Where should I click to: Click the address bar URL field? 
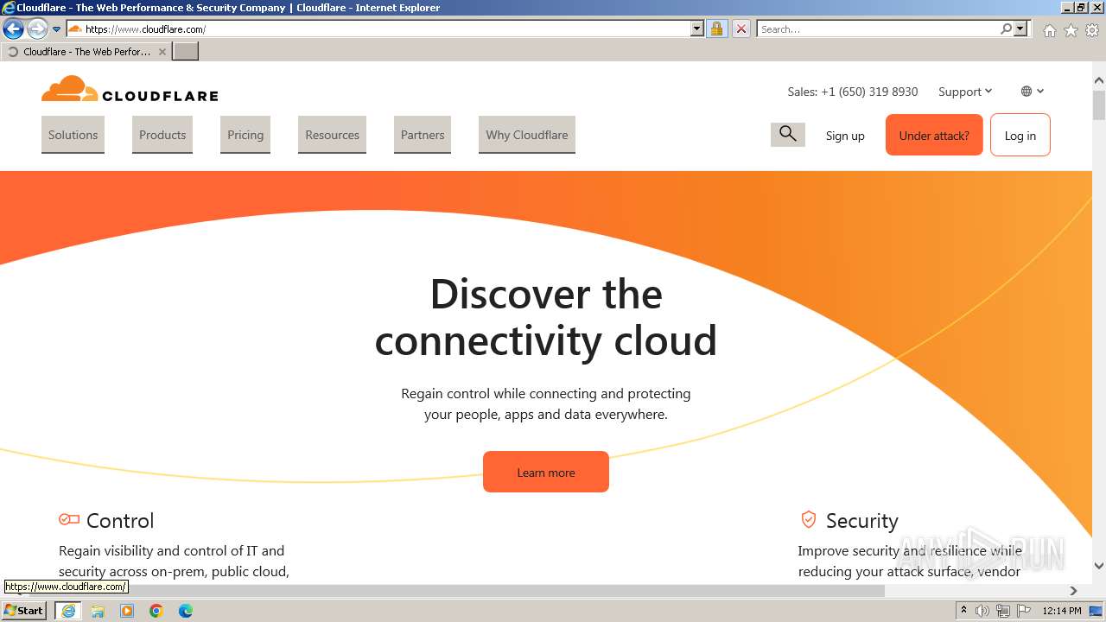tap(378, 29)
